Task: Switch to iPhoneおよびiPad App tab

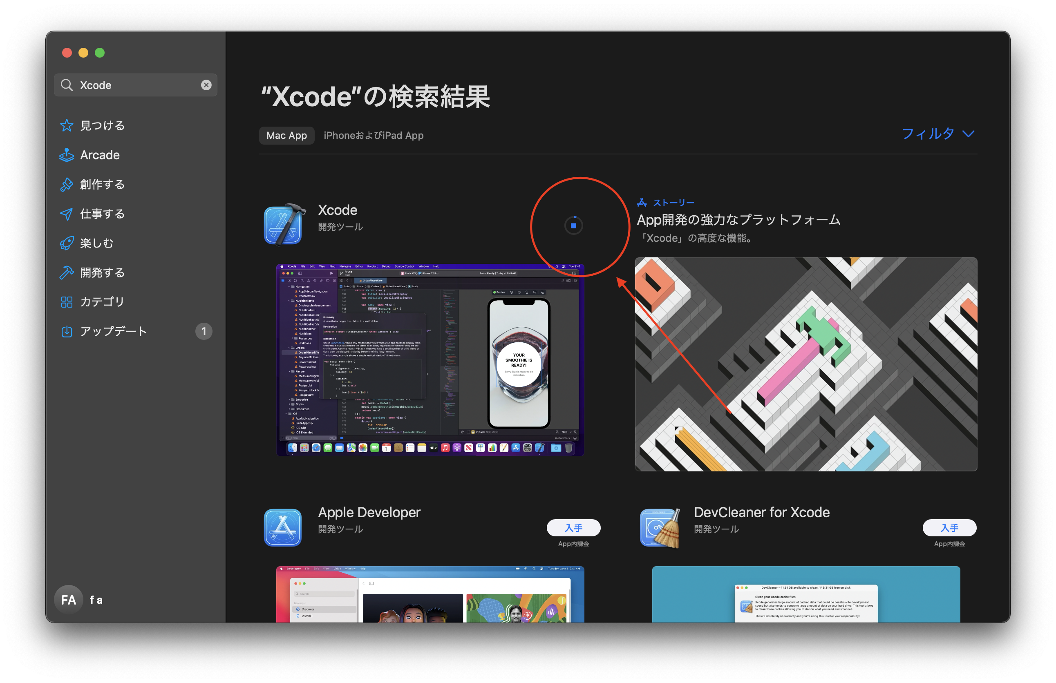Action: coord(374,135)
